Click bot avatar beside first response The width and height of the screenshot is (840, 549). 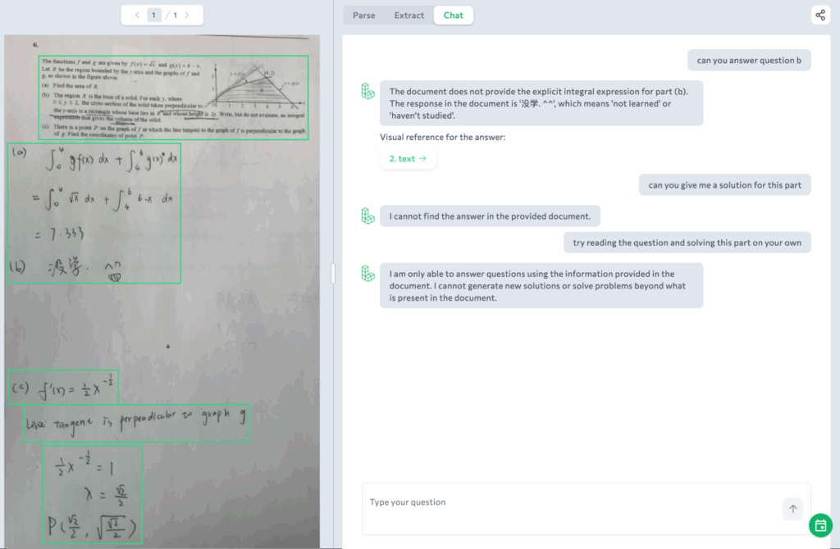tap(368, 91)
